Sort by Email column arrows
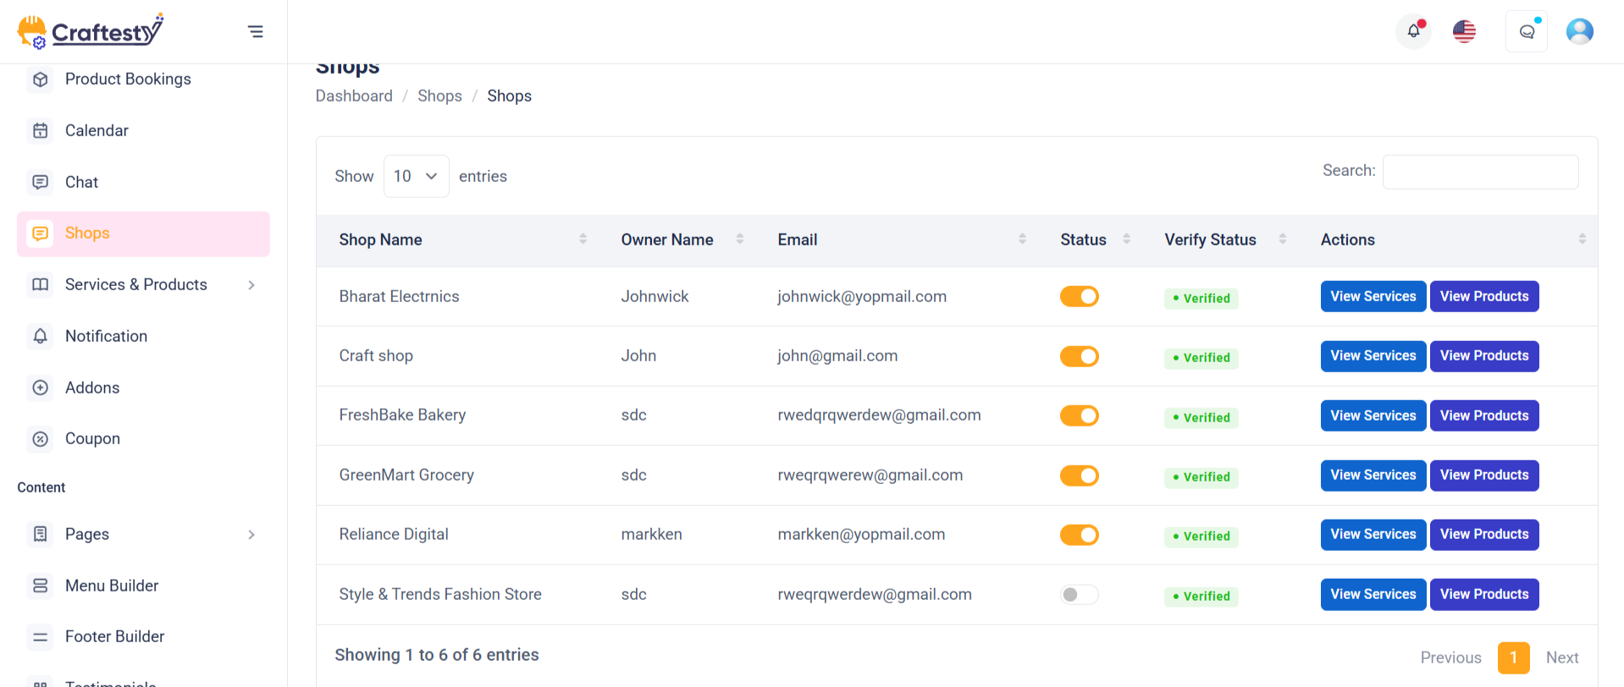Screen dimensions: 1624x687 (1022, 239)
